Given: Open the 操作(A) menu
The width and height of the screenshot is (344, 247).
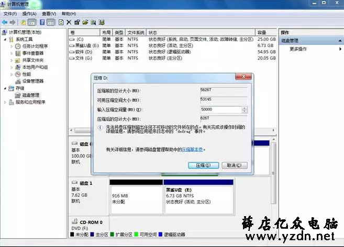Looking at the screenshot, I should click(29, 14).
